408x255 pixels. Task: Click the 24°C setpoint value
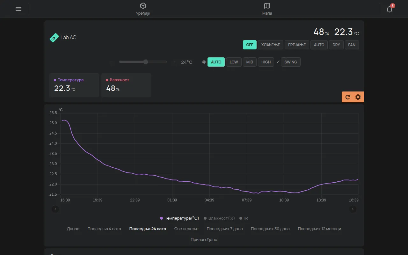[187, 62]
